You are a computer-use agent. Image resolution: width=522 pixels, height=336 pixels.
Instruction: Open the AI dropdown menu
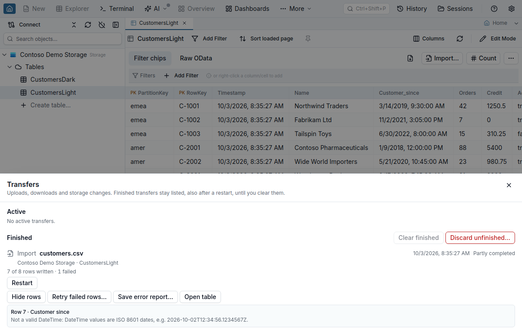[x=156, y=9]
